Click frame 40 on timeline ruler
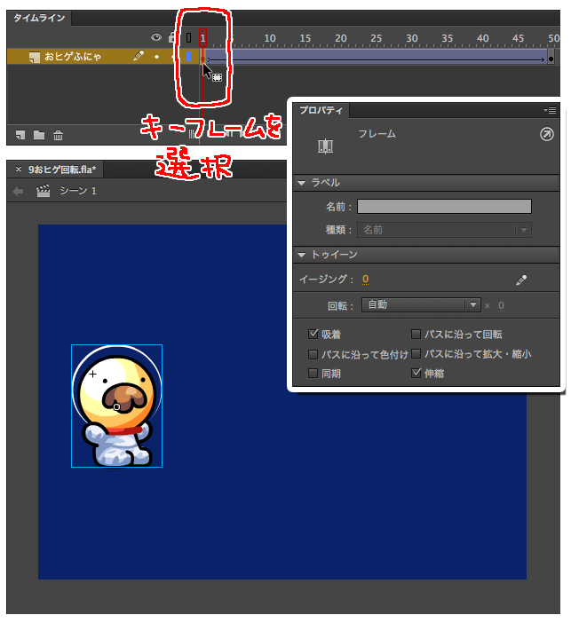This screenshot has height=623, width=571. pyautogui.click(x=482, y=38)
